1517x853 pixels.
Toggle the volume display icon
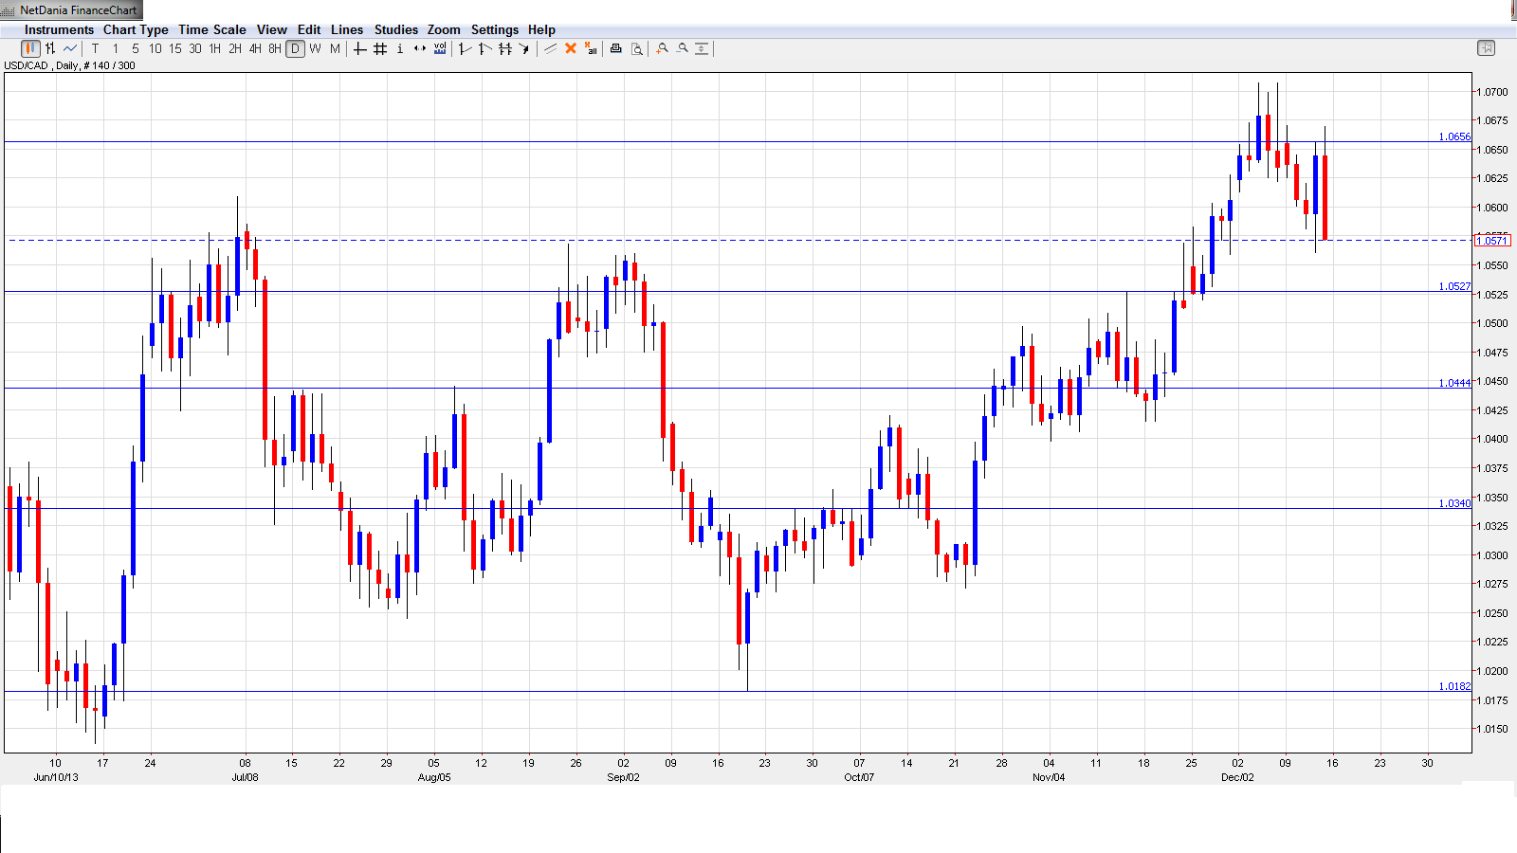tap(440, 48)
